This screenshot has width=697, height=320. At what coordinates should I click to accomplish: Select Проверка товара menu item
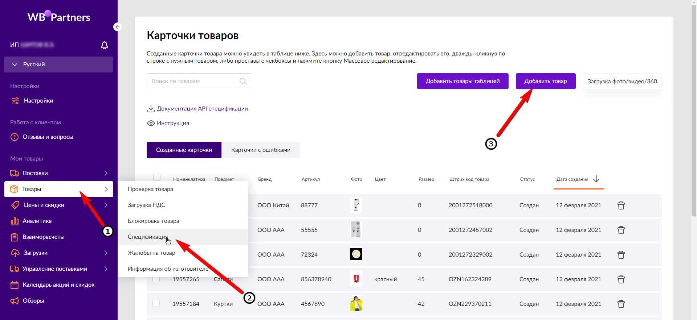(183, 189)
